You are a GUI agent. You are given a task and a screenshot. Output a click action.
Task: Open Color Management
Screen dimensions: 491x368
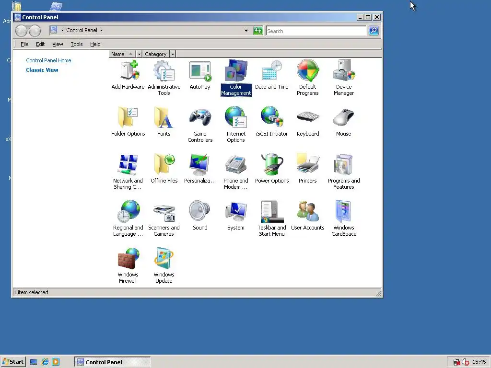coord(236,78)
